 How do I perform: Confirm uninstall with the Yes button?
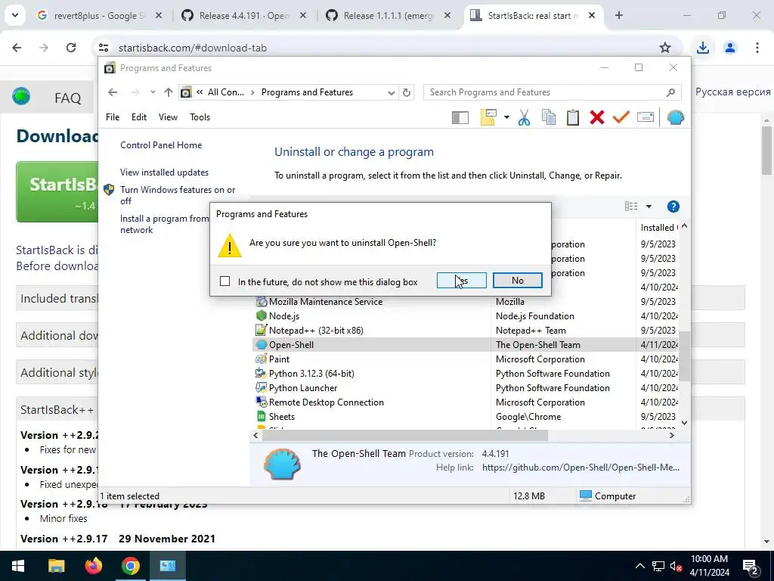[462, 281]
